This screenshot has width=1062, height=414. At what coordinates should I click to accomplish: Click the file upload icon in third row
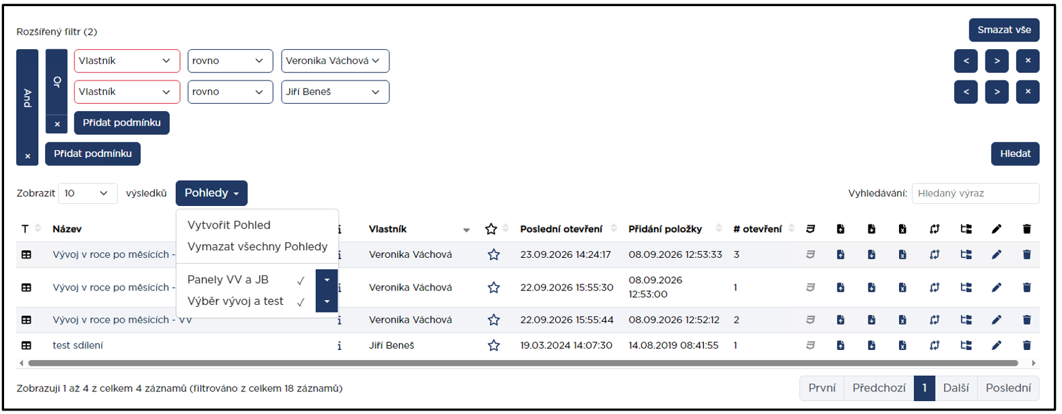(841, 319)
